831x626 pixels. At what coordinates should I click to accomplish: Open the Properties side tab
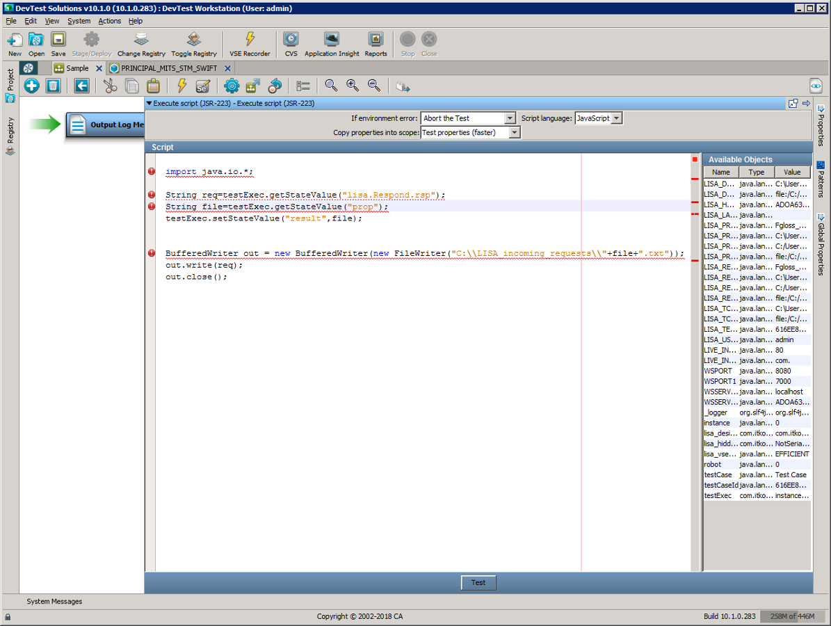tap(821, 126)
